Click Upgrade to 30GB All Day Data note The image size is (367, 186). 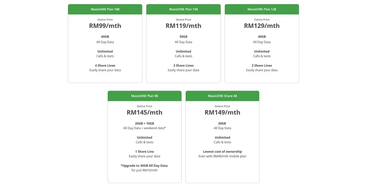[144, 166]
